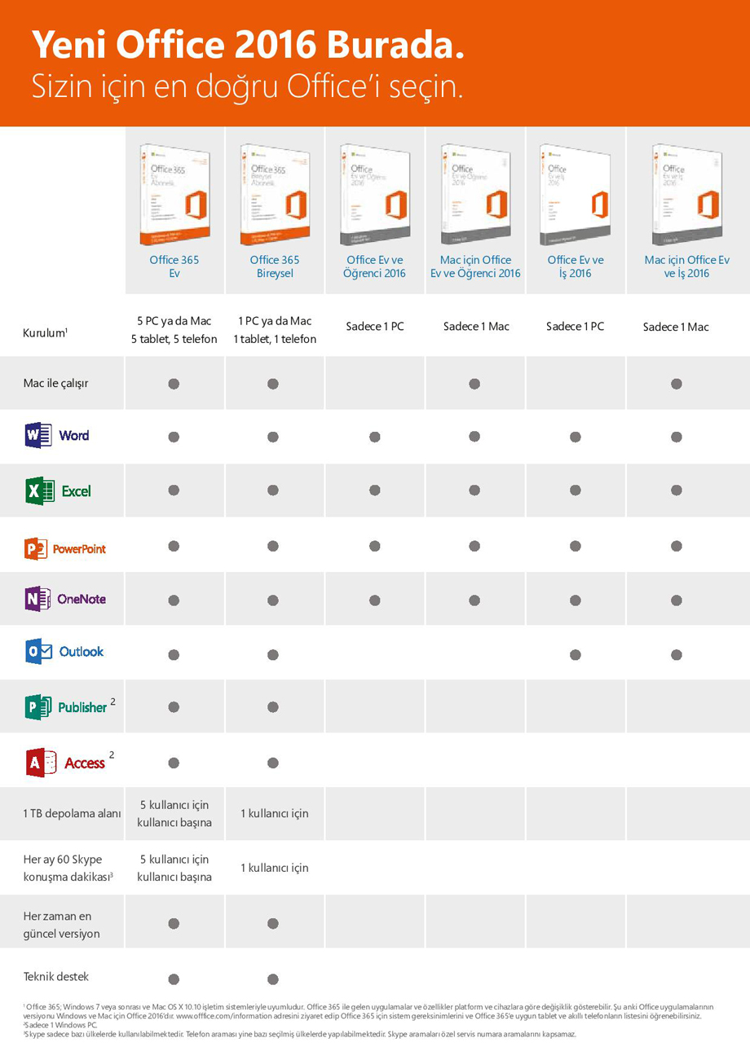Viewport: 750px width, 1060px height.
Task: Click the Office Ev ve Öğrenci 2016 box image
Action: click(x=375, y=195)
